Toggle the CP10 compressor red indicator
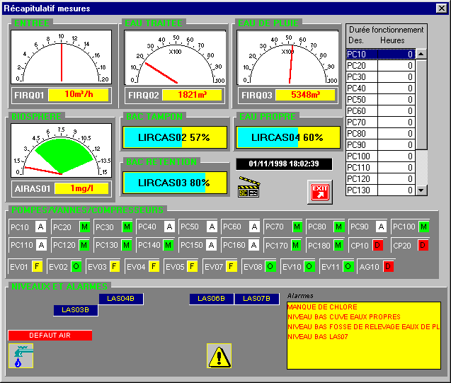This screenshot has height=383, width=451. tap(378, 245)
